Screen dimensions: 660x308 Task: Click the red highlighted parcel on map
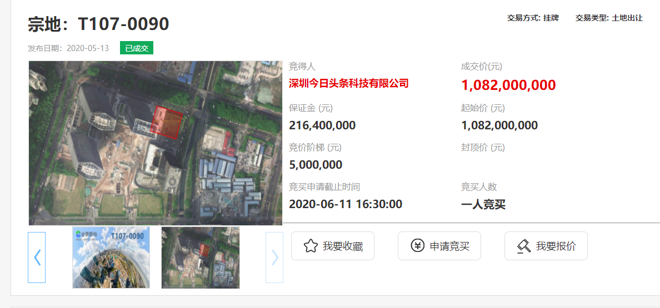tap(167, 122)
